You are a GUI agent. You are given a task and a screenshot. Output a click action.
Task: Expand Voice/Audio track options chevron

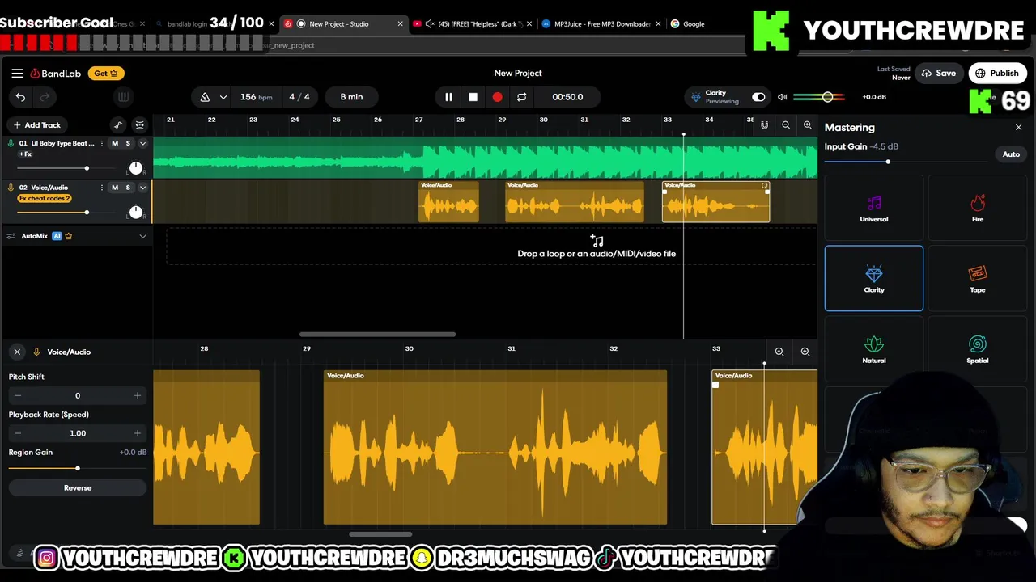coord(142,188)
